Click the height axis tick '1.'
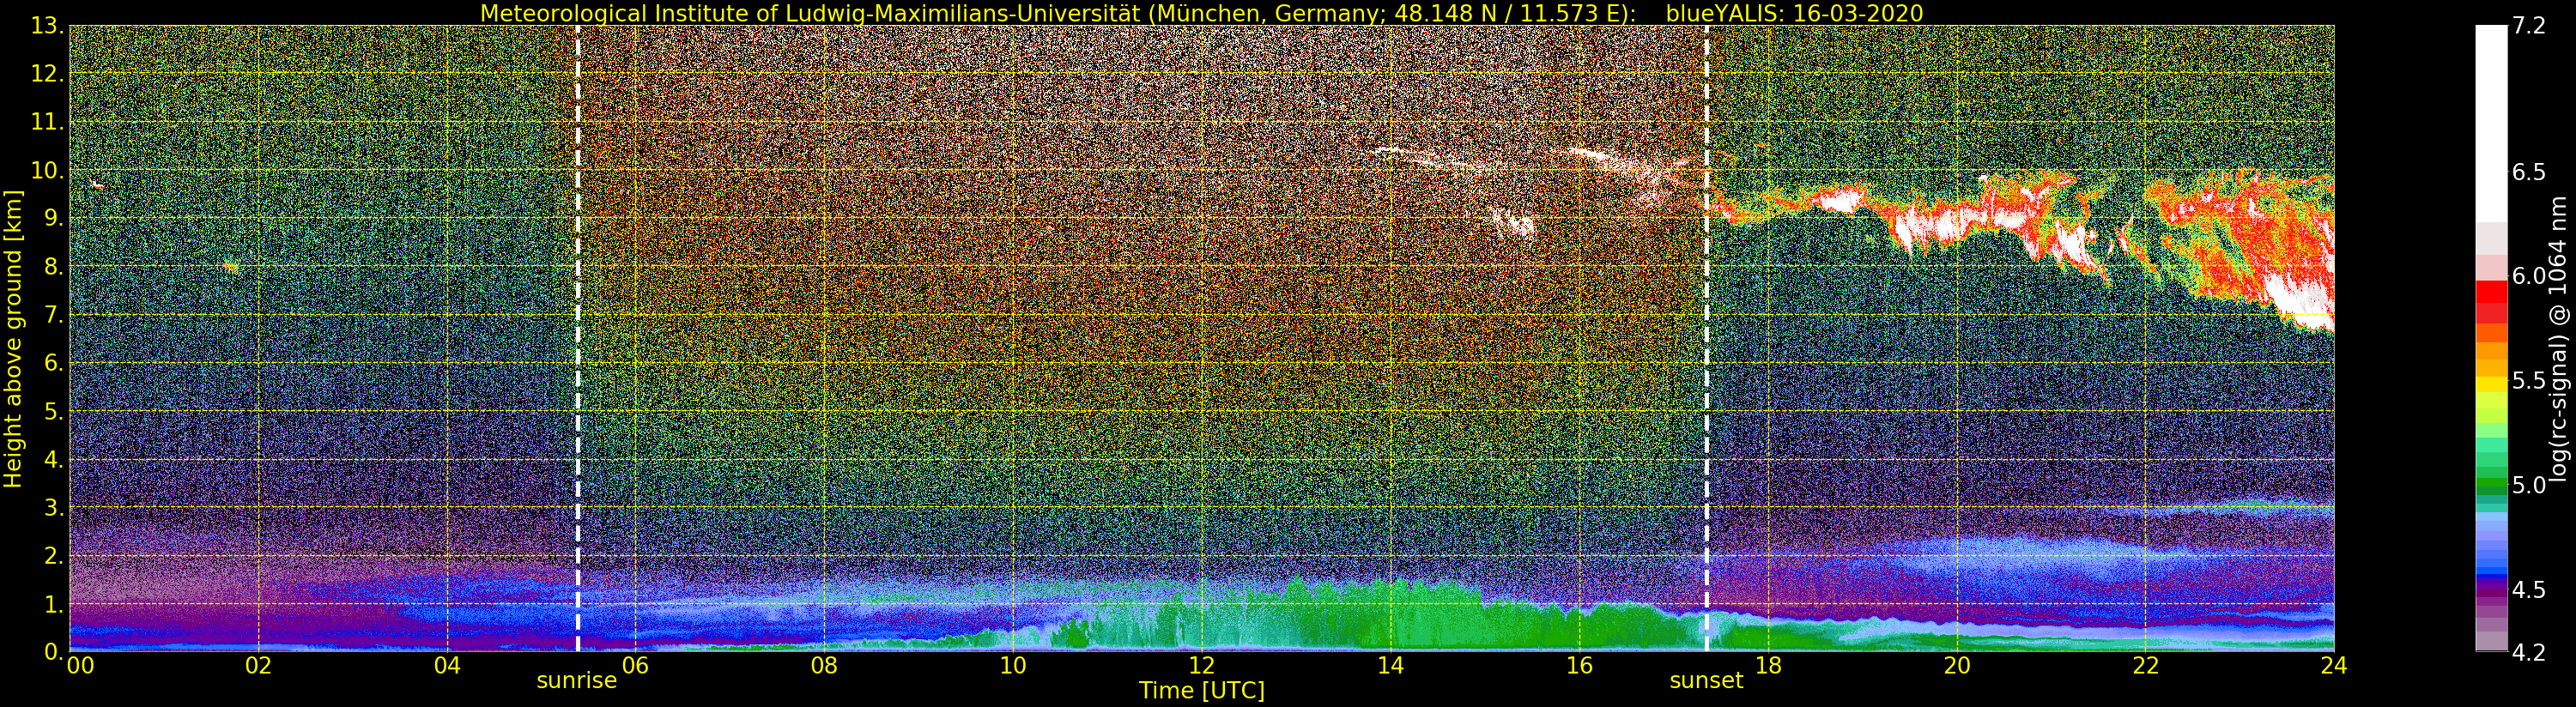 [x=54, y=604]
